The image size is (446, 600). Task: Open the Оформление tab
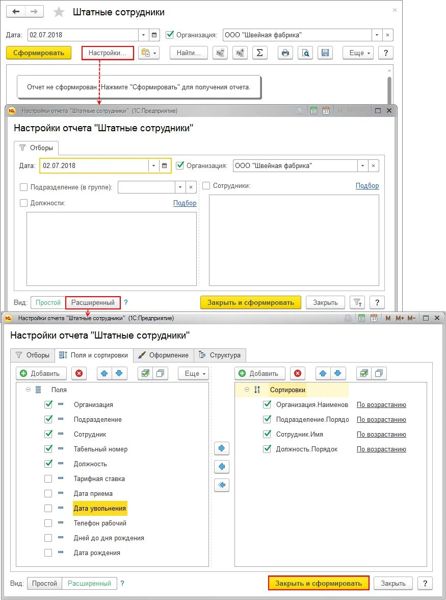164,355
